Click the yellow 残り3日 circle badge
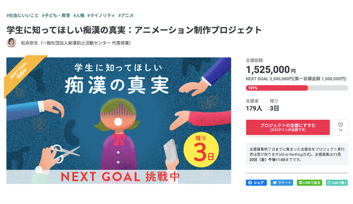The width and height of the screenshot is (353, 204). (x=201, y=150)
